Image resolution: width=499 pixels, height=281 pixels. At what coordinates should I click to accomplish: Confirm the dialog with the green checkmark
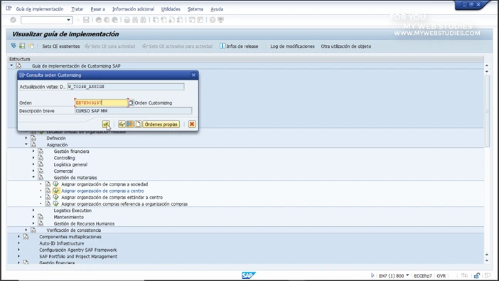point(106,124)
